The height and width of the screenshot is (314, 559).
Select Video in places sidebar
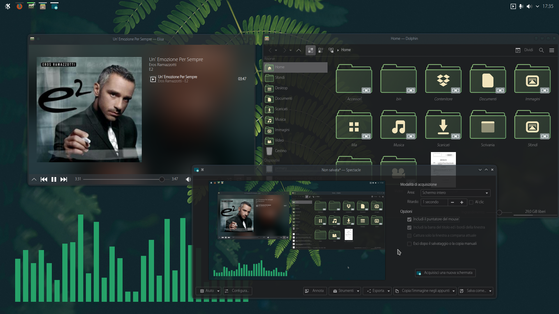(x=296, y=140)
